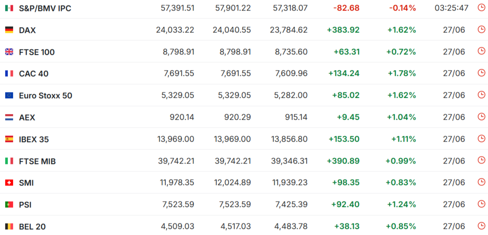Open the FTSE MIB index link
Viewport: 488px width, 235px height.
[x=37, y=161]
